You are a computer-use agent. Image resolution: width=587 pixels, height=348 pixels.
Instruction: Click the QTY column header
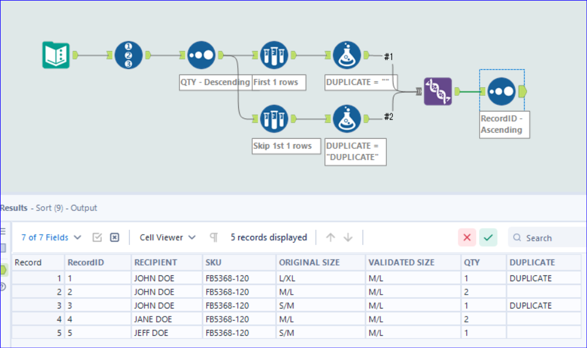pyautogui.click(x=484, y=263)
